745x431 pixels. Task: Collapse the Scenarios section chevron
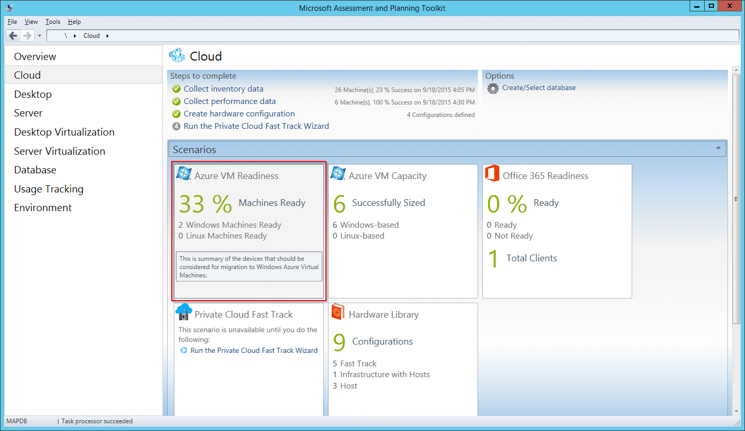coord(719,148)
